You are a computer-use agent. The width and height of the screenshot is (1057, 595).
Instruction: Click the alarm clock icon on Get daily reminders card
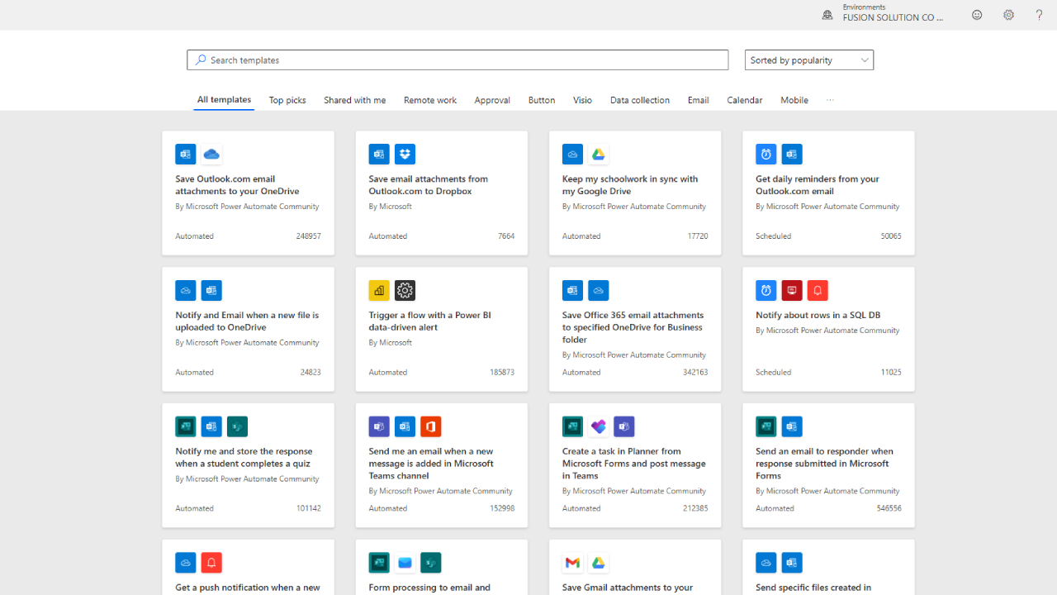click(x=766, y=154)
